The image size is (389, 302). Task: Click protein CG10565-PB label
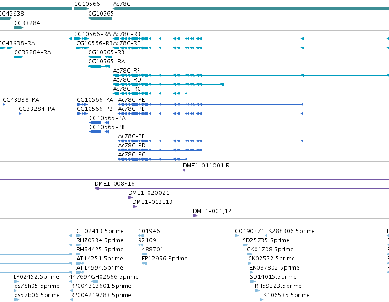pos(107,127)
